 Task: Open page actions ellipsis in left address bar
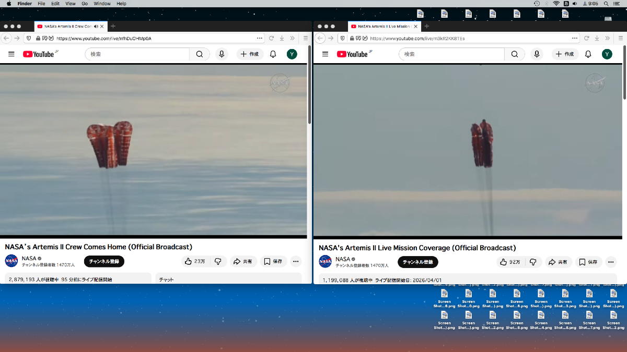(x=260, y=38)
